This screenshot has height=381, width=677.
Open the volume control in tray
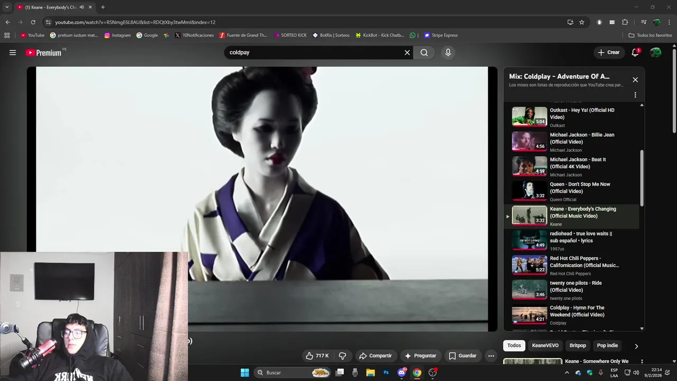[x=636, y=373]
